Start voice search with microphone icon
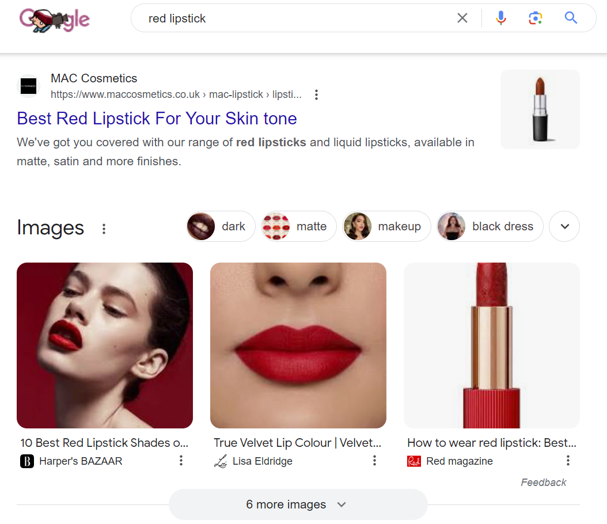The height and width of the screenshot is (524, 607). click(x=501, y=18)
